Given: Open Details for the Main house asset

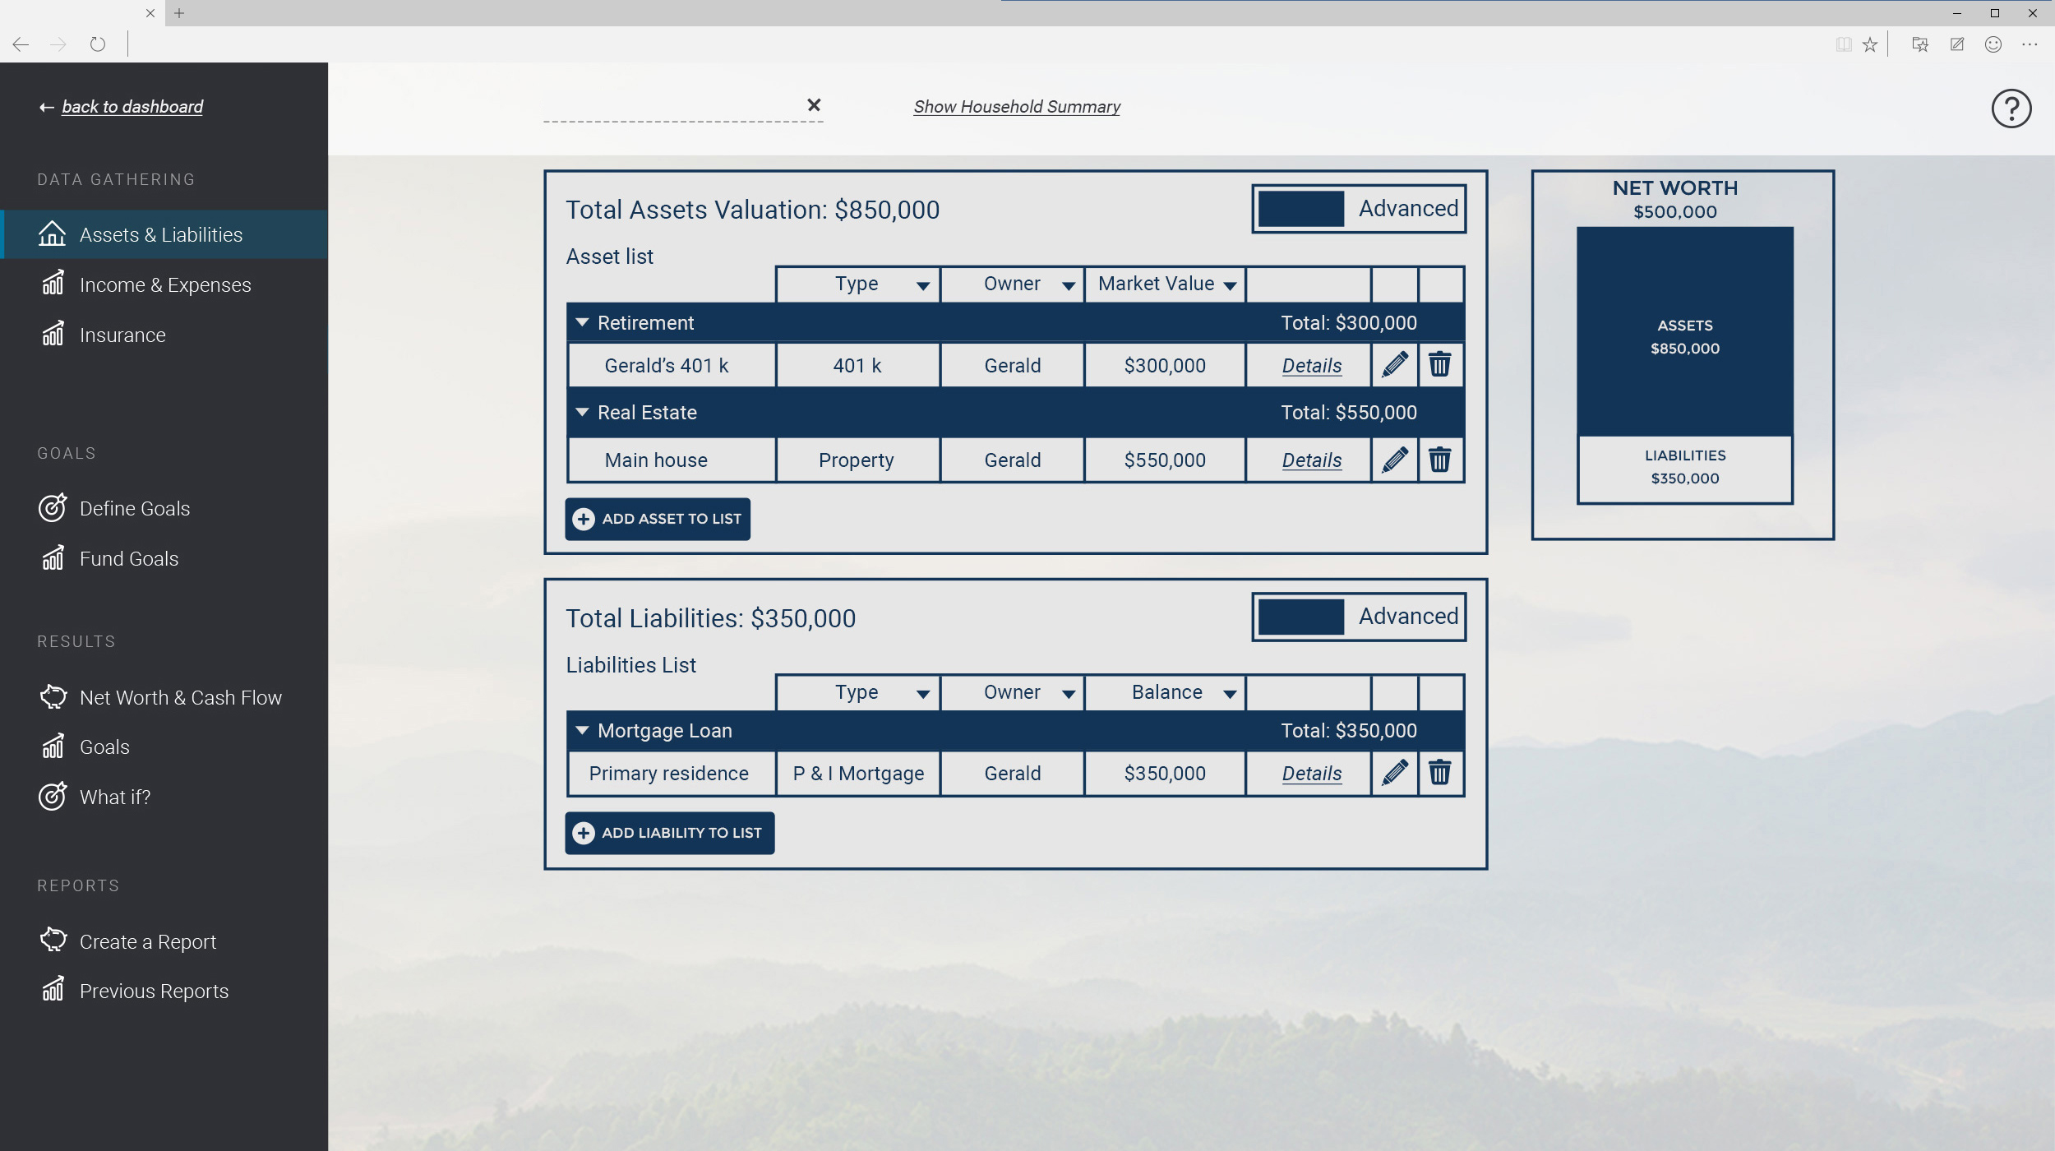Looking at the screenshot, I should (x=1309, y=460).
